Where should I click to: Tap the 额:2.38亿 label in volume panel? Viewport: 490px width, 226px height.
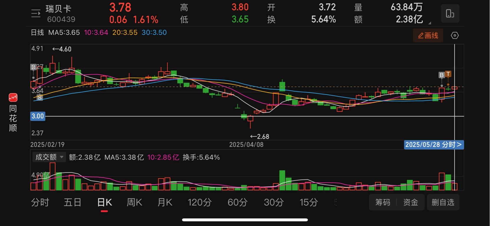(x=85, y=157)
